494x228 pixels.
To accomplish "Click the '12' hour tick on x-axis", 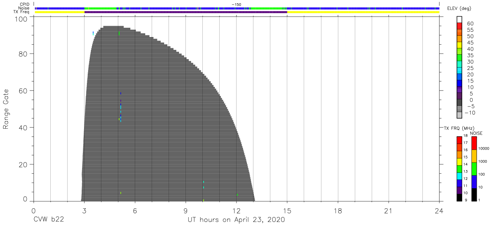I will pyautogui.click(x=236, y=210).
